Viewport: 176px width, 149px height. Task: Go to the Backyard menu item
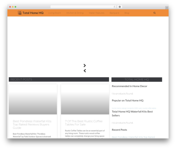click(x=114, y=13)
